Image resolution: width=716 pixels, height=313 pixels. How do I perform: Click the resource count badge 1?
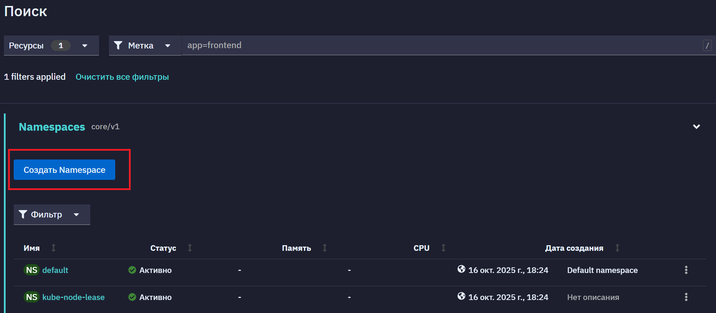[61, 45]
